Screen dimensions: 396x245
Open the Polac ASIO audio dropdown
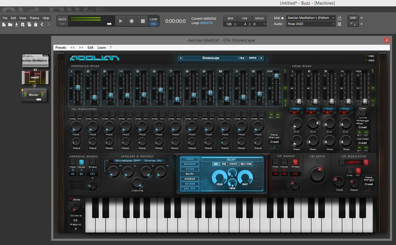point(311,24)
